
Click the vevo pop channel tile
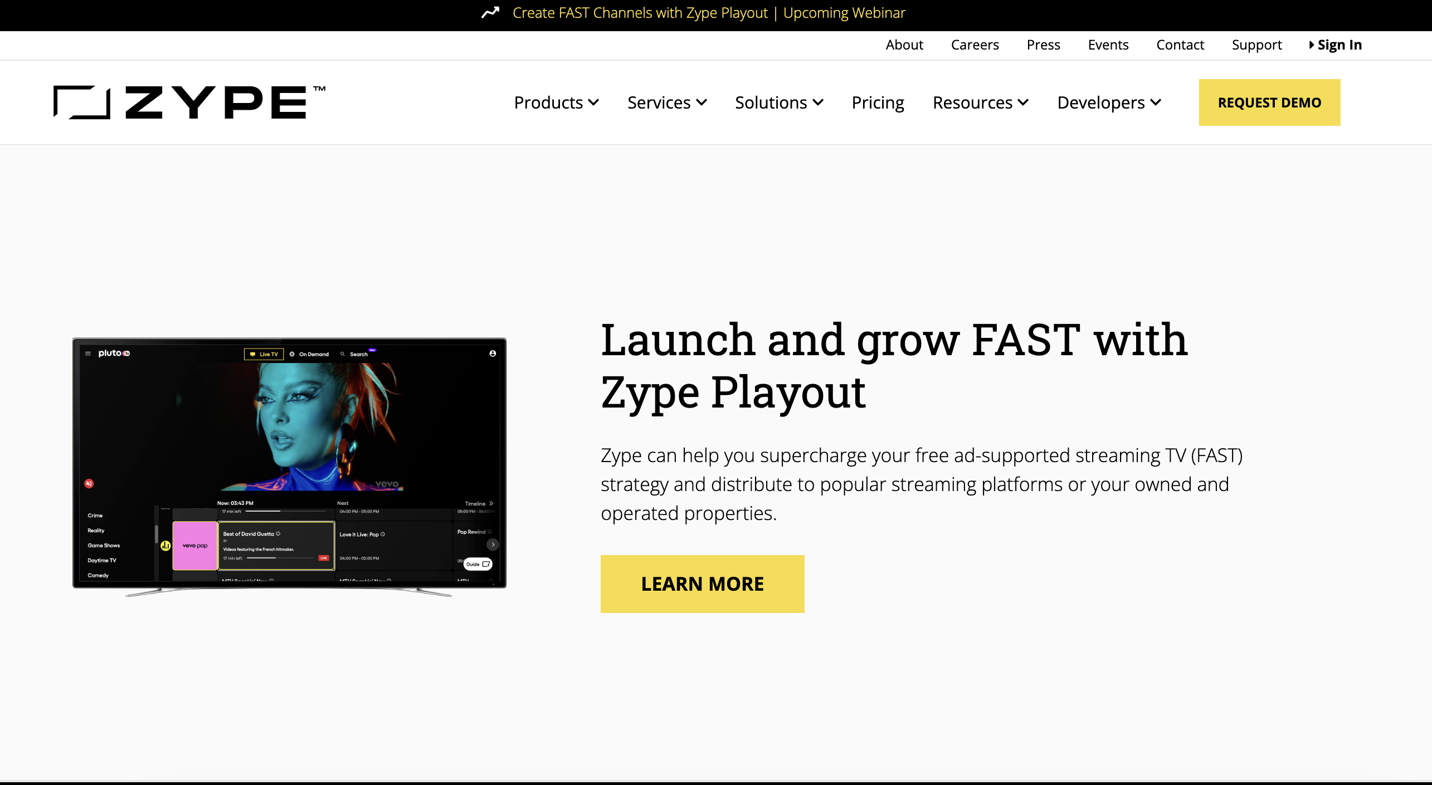point(195,546)
